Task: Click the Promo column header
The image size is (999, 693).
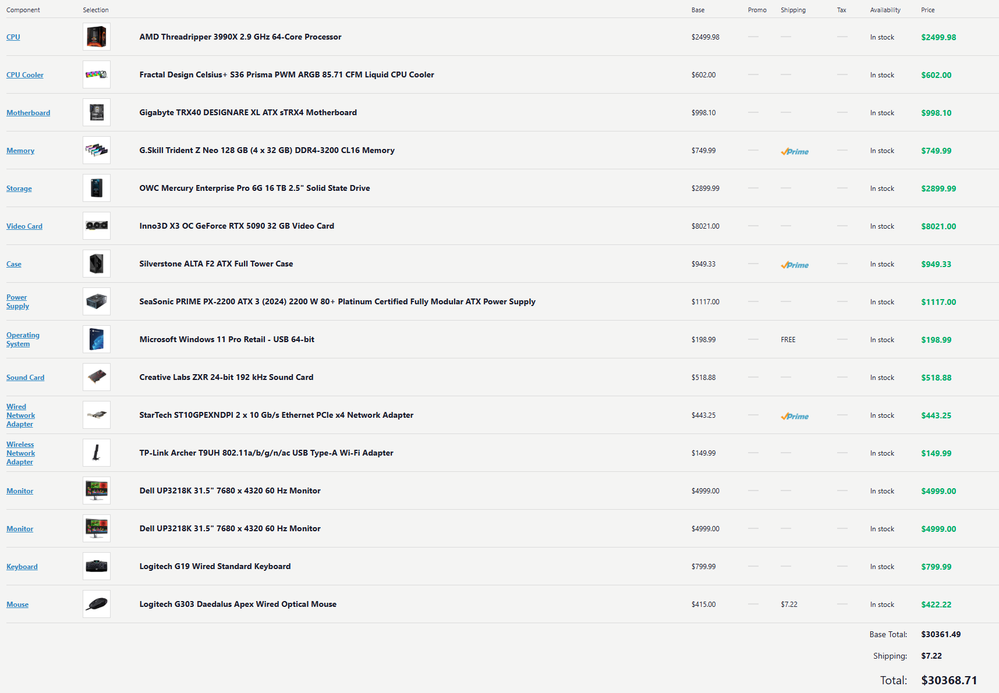Action: (x=757, y=10)
